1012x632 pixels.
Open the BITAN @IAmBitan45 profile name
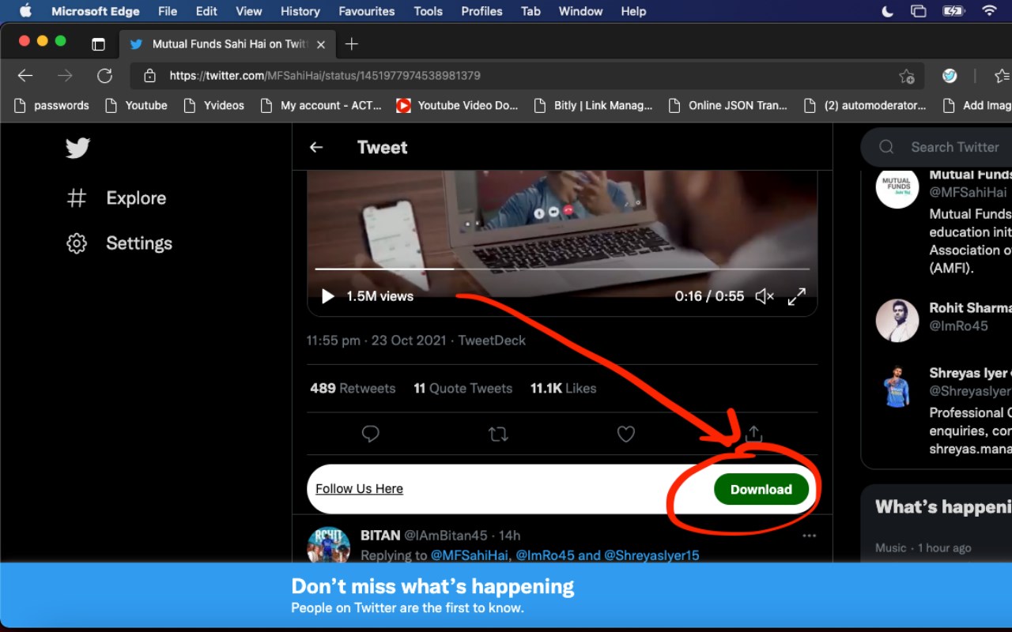pyautogui.click(x=424, y=536)
